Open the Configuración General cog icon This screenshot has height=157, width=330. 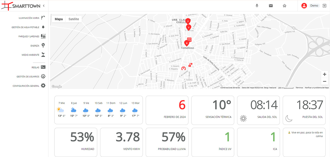43,86
